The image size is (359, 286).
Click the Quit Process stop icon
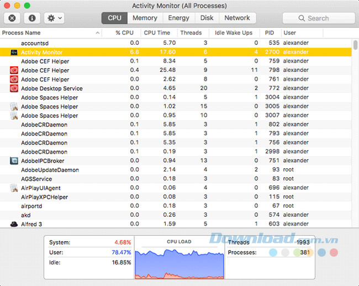(13, 18)
